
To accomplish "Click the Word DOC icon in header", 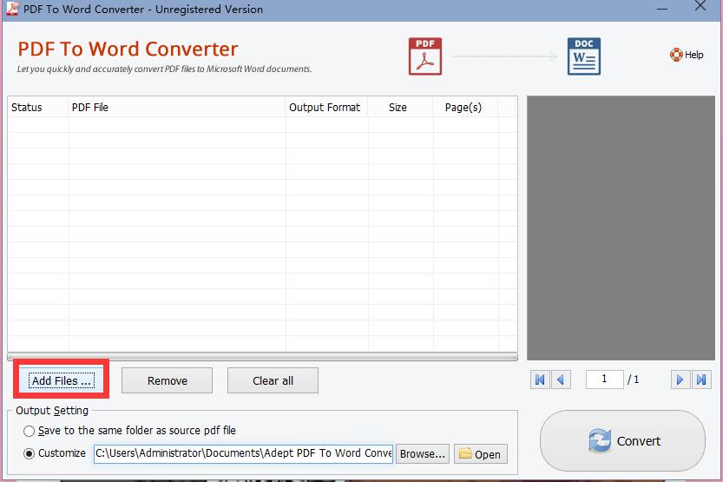I will coord(583,56).
